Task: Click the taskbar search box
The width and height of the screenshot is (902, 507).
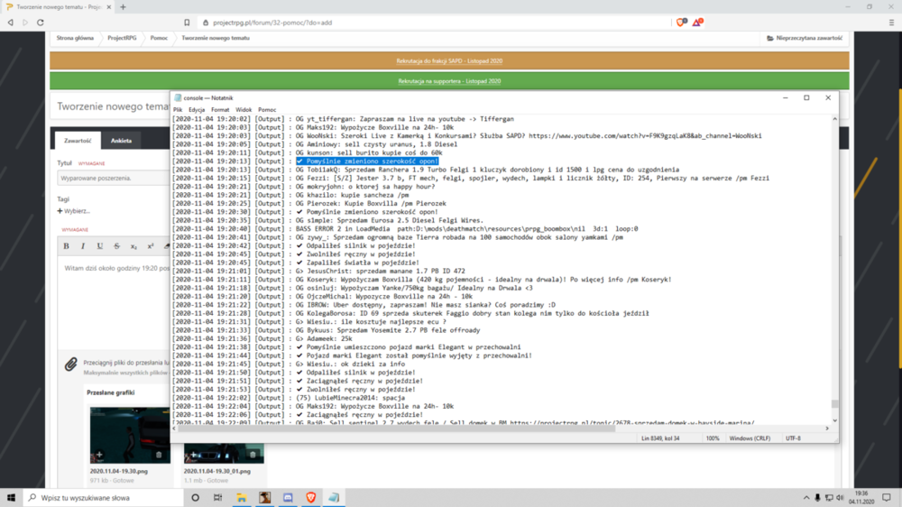Action: 104,498
